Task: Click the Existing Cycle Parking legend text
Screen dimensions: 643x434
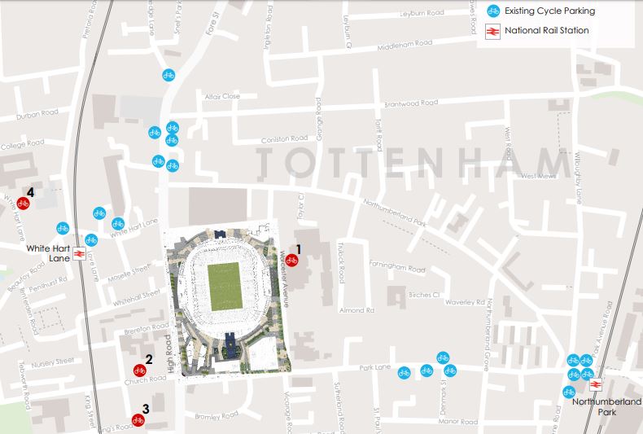Action: pyautogui.click(x=549, y=11)
